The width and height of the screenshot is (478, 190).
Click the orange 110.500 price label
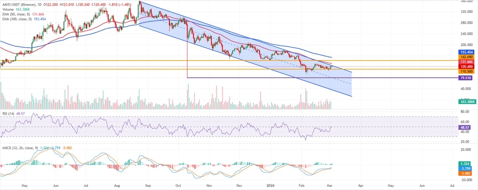click(x=465, y=72)
